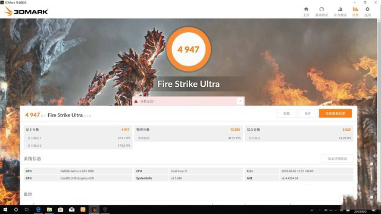Click the taskbar clock showing 2018/8/2
This screenshot has height=214, width=381.
point(361,212)
